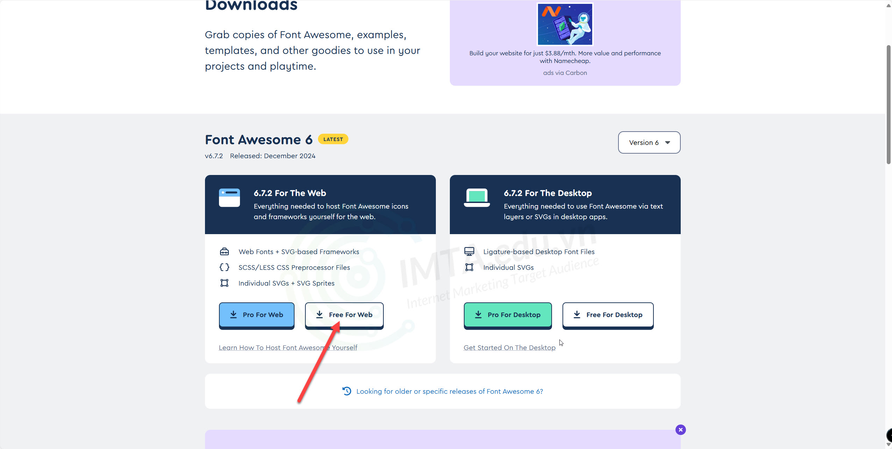Click the v6.7.2 version text

pyautogui.click(x=214, y=156)
